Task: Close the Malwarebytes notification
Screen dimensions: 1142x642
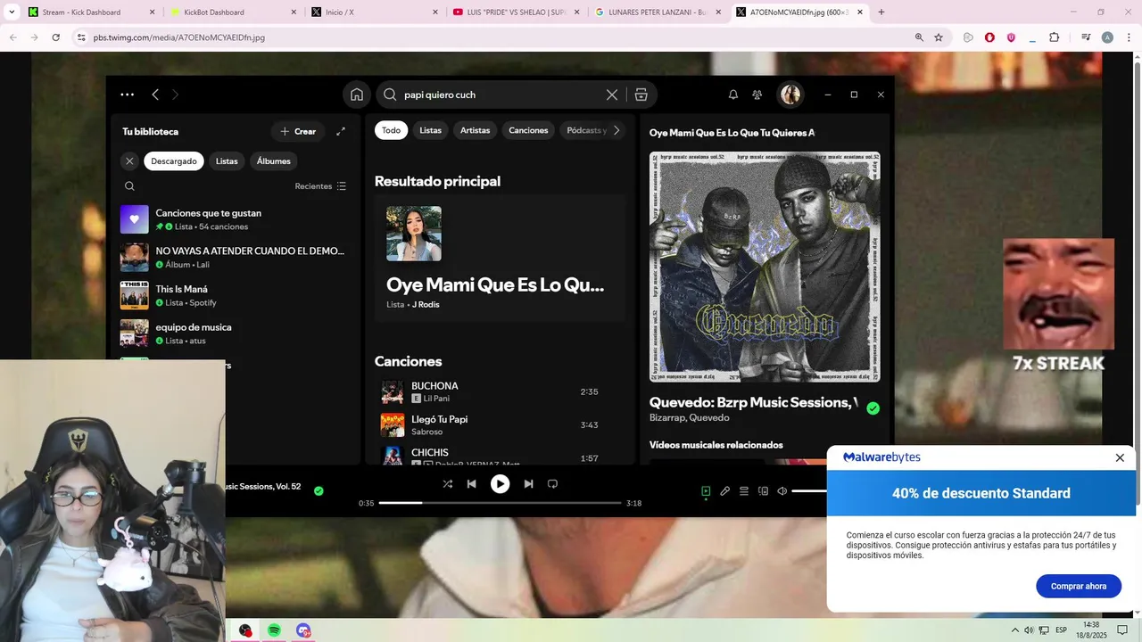Action: tap(1120, 457)
